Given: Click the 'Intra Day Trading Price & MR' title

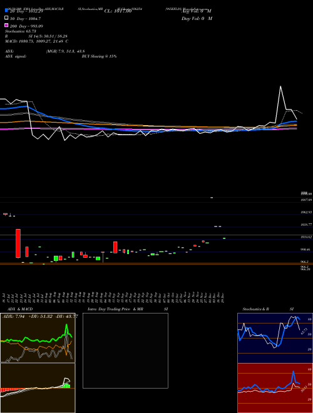Looking at the screenshot, I should pyautogui.click(x=115, y=309).
